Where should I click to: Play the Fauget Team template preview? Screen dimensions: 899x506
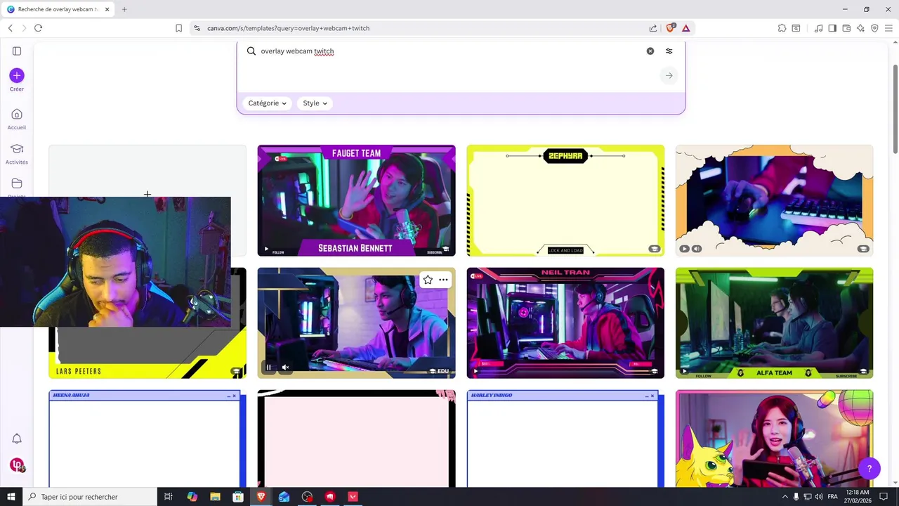266,249
